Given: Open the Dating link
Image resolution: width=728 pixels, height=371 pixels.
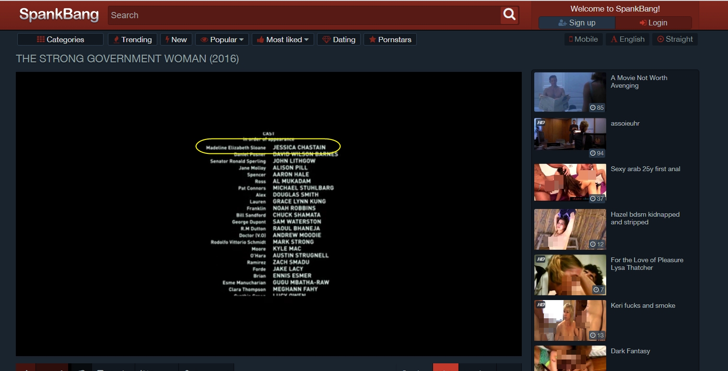Looking at the screenshot, I should coord(339,39).
